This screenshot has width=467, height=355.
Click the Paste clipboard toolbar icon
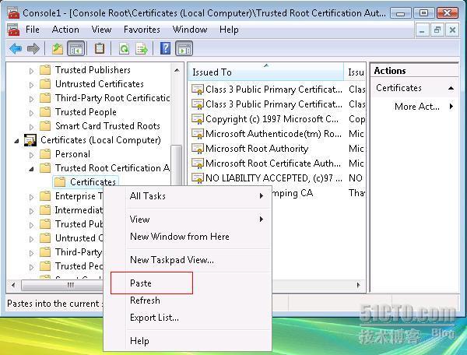(100, 48)
